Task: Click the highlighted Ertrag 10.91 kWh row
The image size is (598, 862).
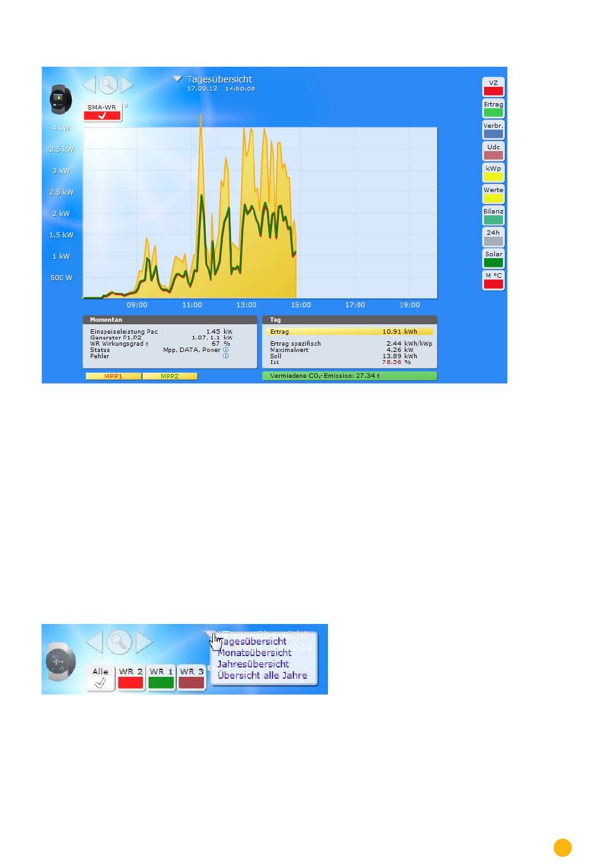Action: click(349, 332)
